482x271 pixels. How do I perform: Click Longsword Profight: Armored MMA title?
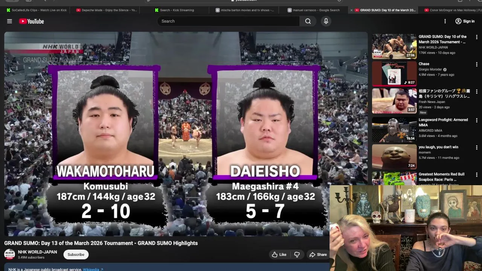tap(443, 122)
